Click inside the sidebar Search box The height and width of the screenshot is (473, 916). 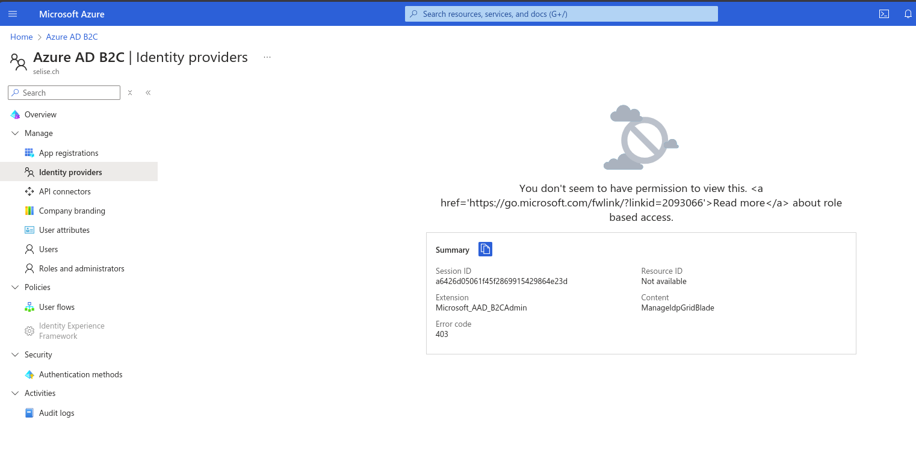click(64, 93)
